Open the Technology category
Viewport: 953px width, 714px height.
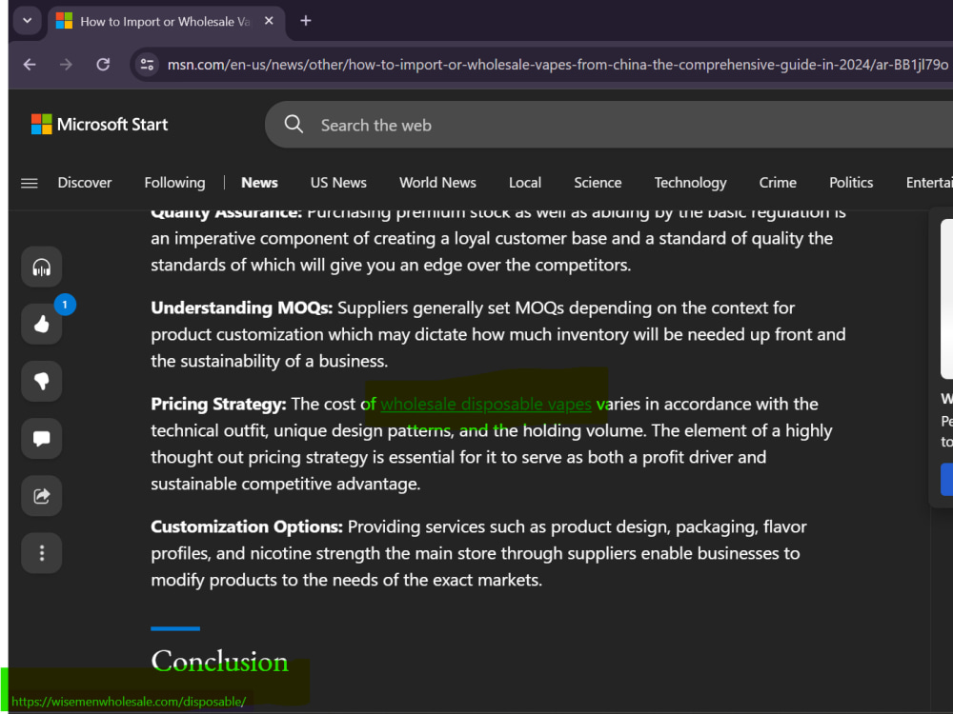[690, 183]
